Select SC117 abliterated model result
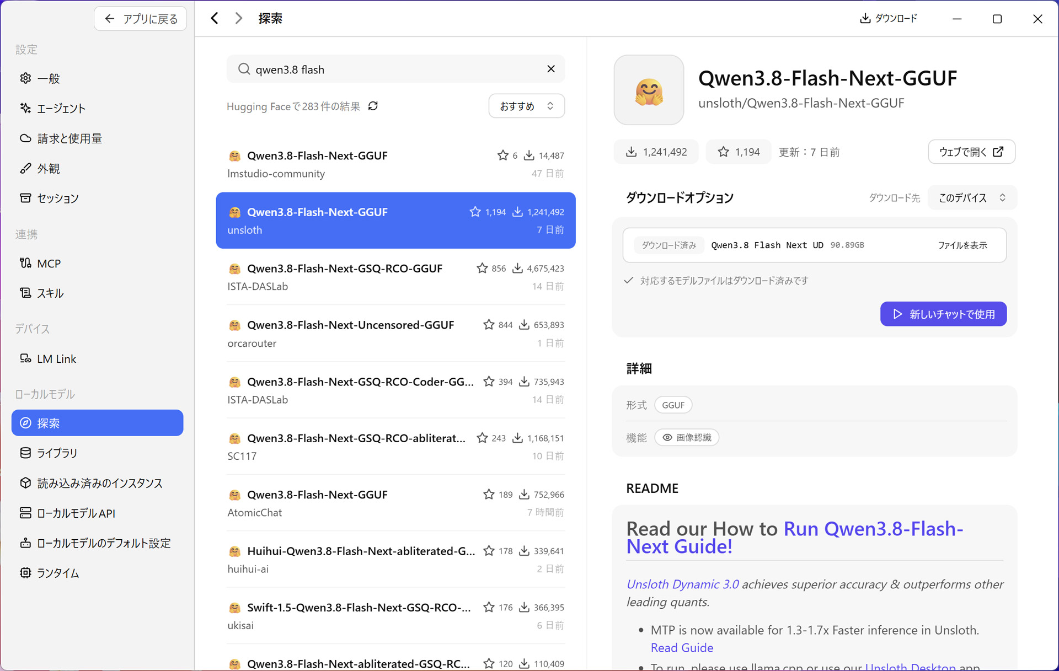The image size is (1059, 671). click(x=395, y=446)
